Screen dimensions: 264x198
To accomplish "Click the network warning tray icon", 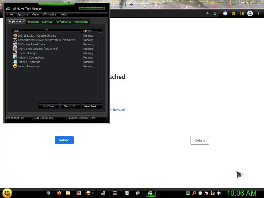I will click(x=213, y=193).
